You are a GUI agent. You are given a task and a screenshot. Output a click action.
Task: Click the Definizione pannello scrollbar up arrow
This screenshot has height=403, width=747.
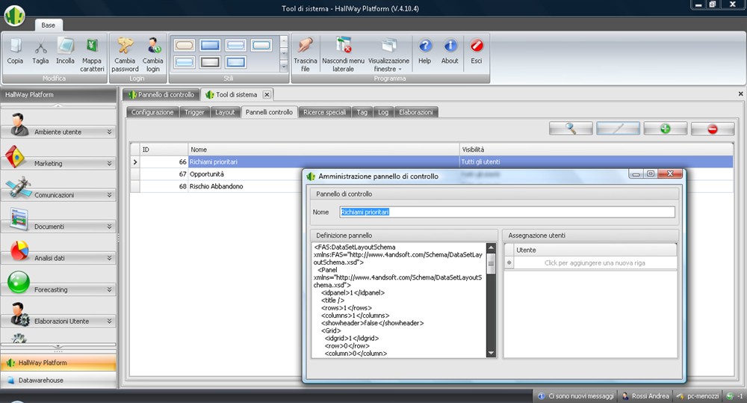click(491, 248)
